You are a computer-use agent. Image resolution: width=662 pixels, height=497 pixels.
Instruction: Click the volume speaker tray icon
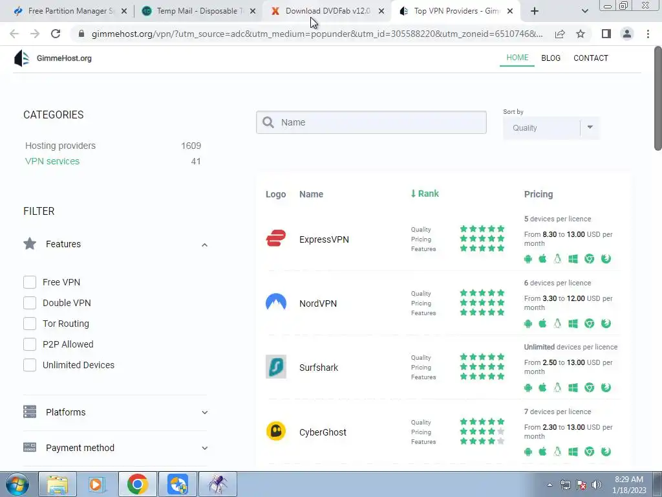pos(597,485)
